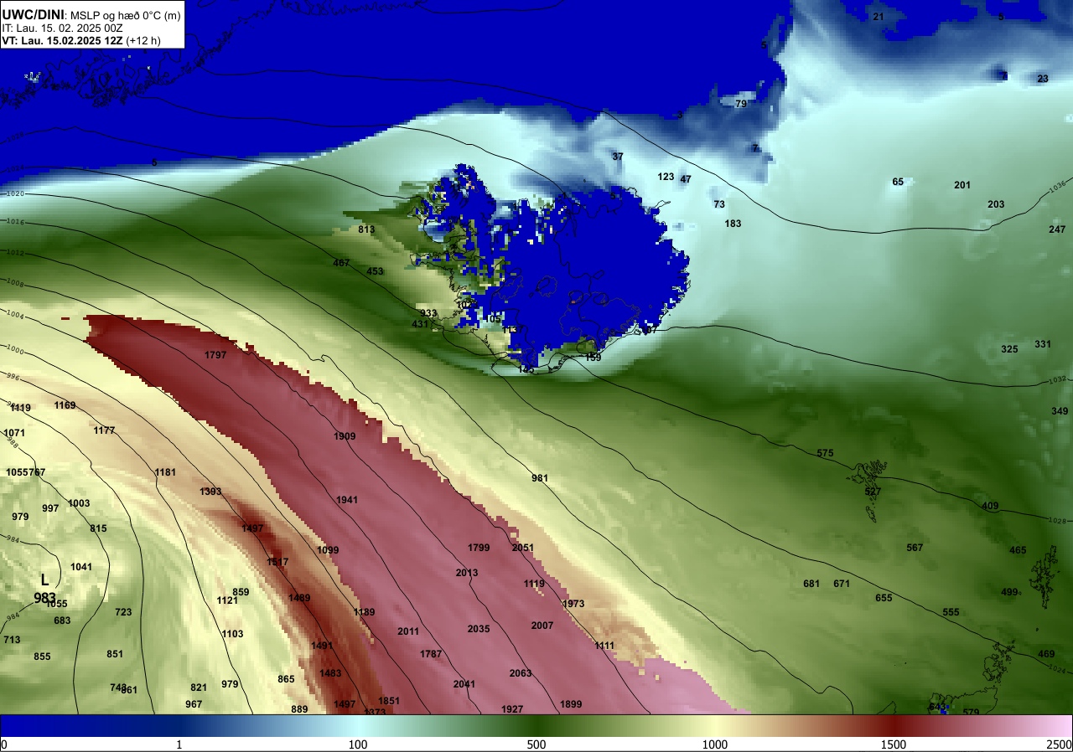Click the height value 1797
The width and height of the screenshot is (1073, 752).
[x=215, y=355]
